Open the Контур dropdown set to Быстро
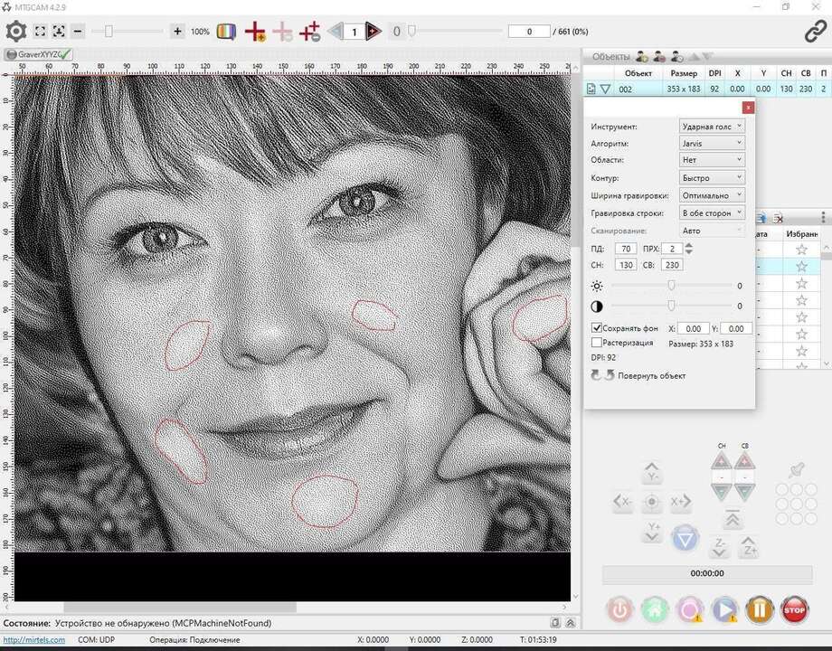 tap(712, 178)
